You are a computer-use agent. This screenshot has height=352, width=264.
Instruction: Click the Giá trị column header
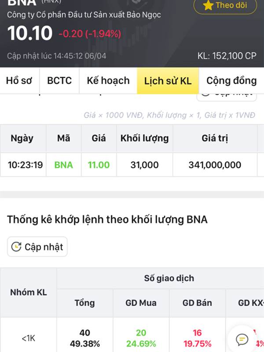[215, 138]
